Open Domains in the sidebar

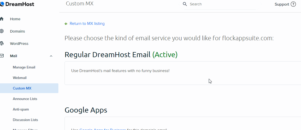coord(17,31)
